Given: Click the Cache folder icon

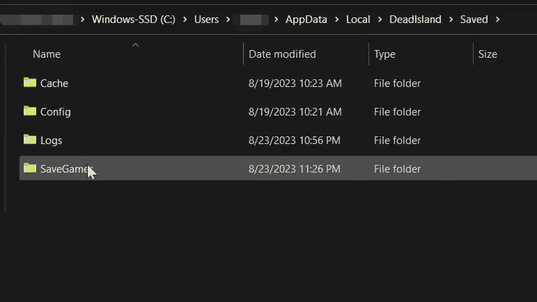Looking at the screenshot, I should (x=30, y=82).
